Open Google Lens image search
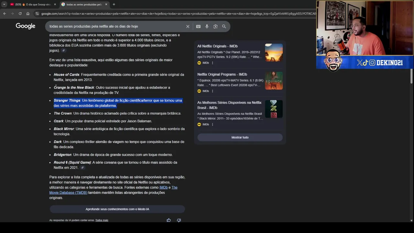 (215, 27)
